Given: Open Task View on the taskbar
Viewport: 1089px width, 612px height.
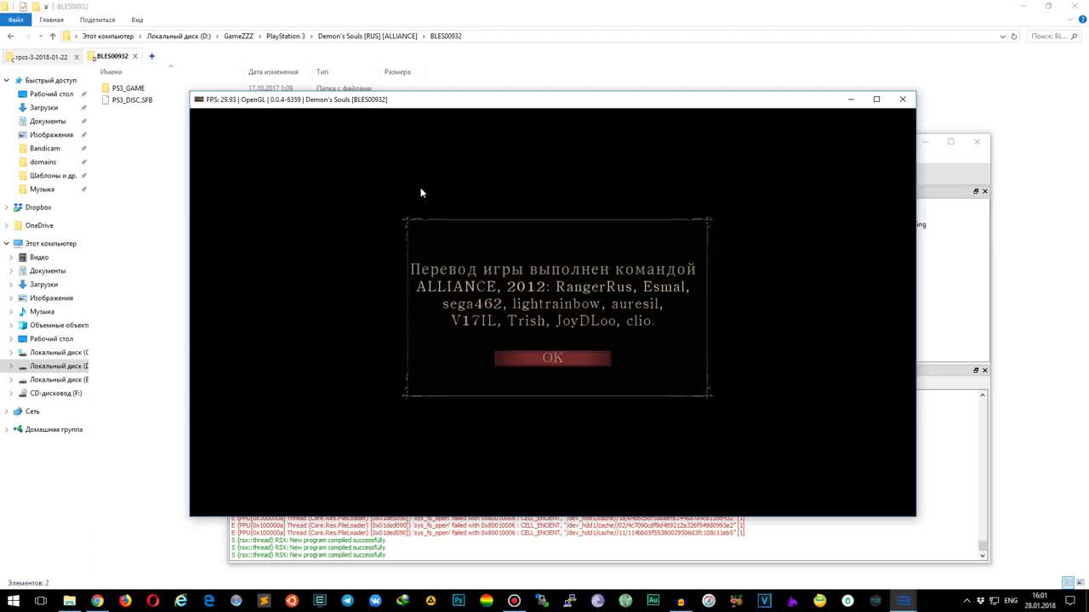Looking at the screenshot, I should (x=41, y=601).
